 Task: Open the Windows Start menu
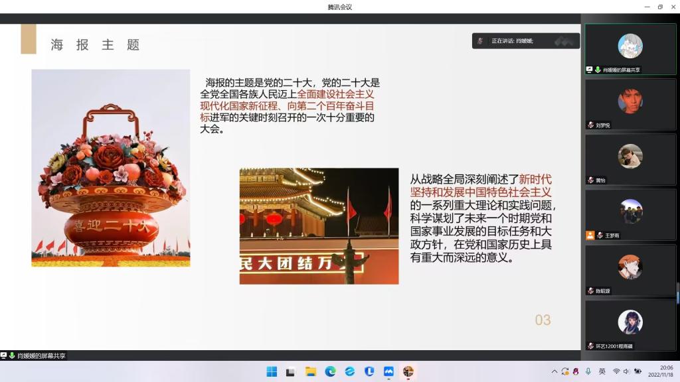(x=272, y=371)
